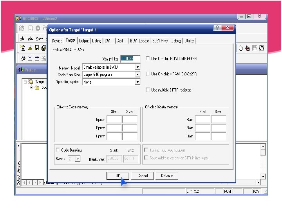Screen dimensions: 282x212
Task: Click the Bank Area End field
Action: click(130, 159)
